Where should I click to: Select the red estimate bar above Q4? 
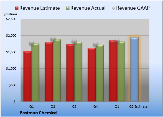click(x=92, y=75)
